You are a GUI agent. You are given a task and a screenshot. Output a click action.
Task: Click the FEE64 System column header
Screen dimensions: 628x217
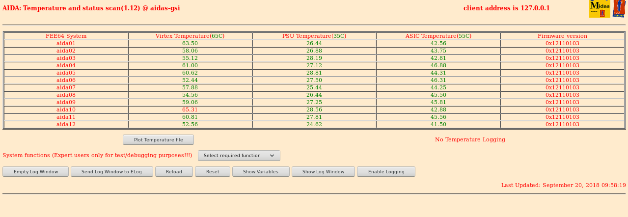tap(66, 36)
